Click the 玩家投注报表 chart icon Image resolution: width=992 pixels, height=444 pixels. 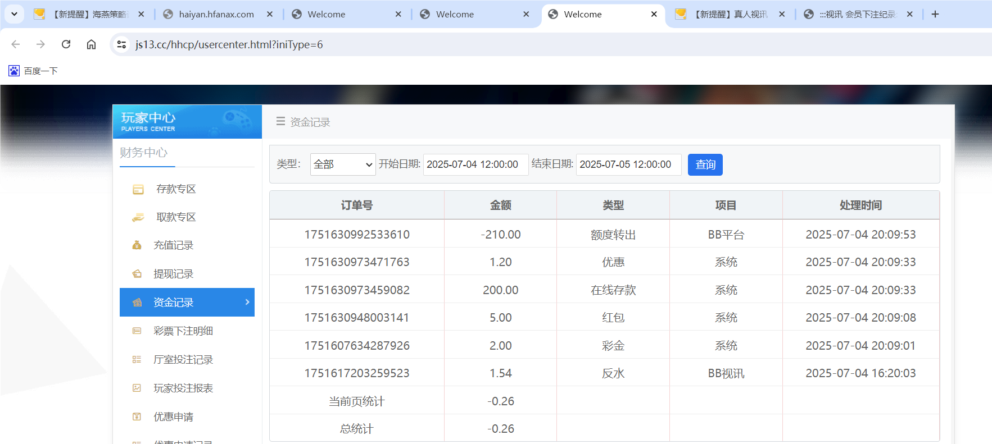click(x=137, y=388)
